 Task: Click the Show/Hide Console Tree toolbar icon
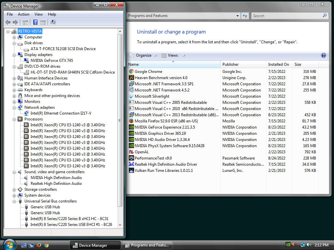coord(25,22)
